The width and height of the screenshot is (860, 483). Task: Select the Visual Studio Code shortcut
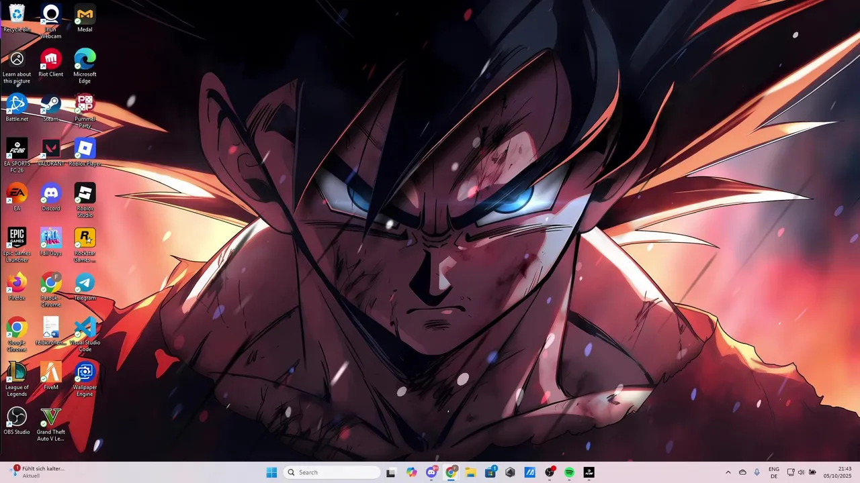click(85, 335)
